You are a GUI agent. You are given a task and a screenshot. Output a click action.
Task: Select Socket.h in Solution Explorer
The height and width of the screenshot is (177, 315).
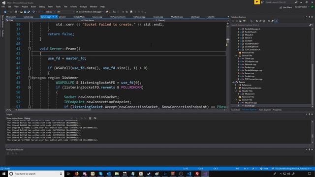coord(249,41)
